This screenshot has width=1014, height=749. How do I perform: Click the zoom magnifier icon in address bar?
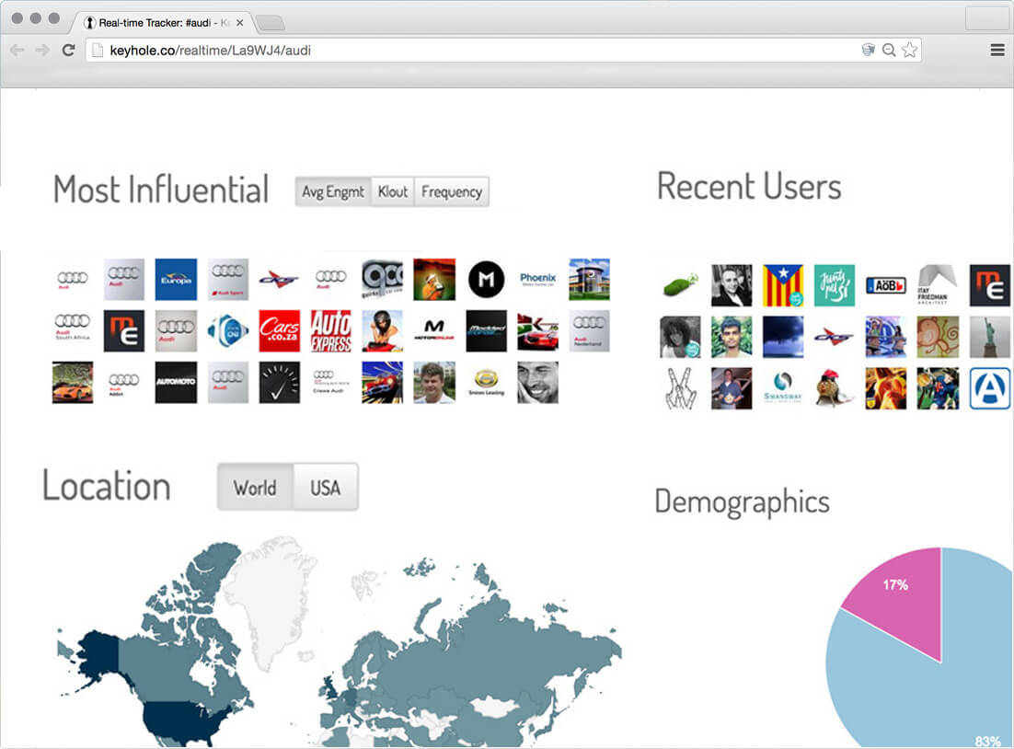889,50
